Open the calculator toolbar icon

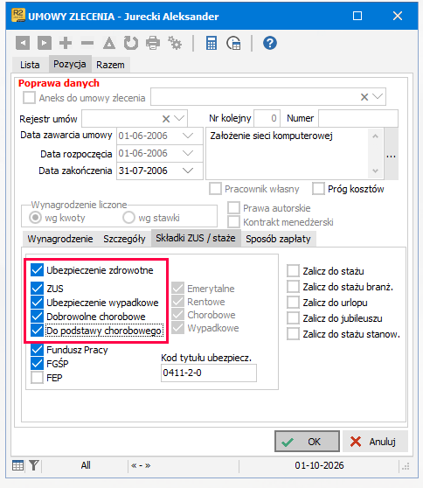point(211,43)
